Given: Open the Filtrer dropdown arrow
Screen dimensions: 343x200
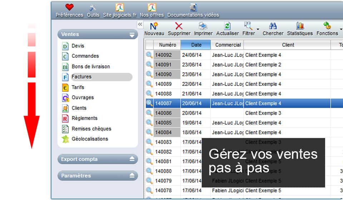Looking at the screenshot, I should click(x=258, y=29).
